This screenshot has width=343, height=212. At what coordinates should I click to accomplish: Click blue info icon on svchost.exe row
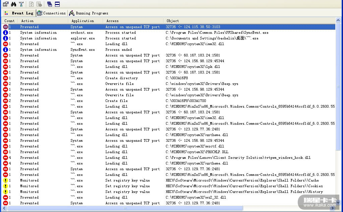pos(5,33)
